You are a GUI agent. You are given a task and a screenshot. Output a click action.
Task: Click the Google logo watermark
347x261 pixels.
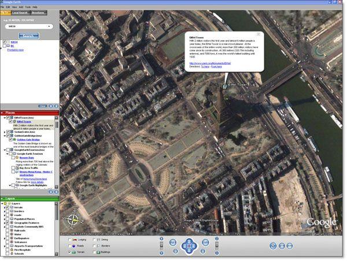point(322,222)
